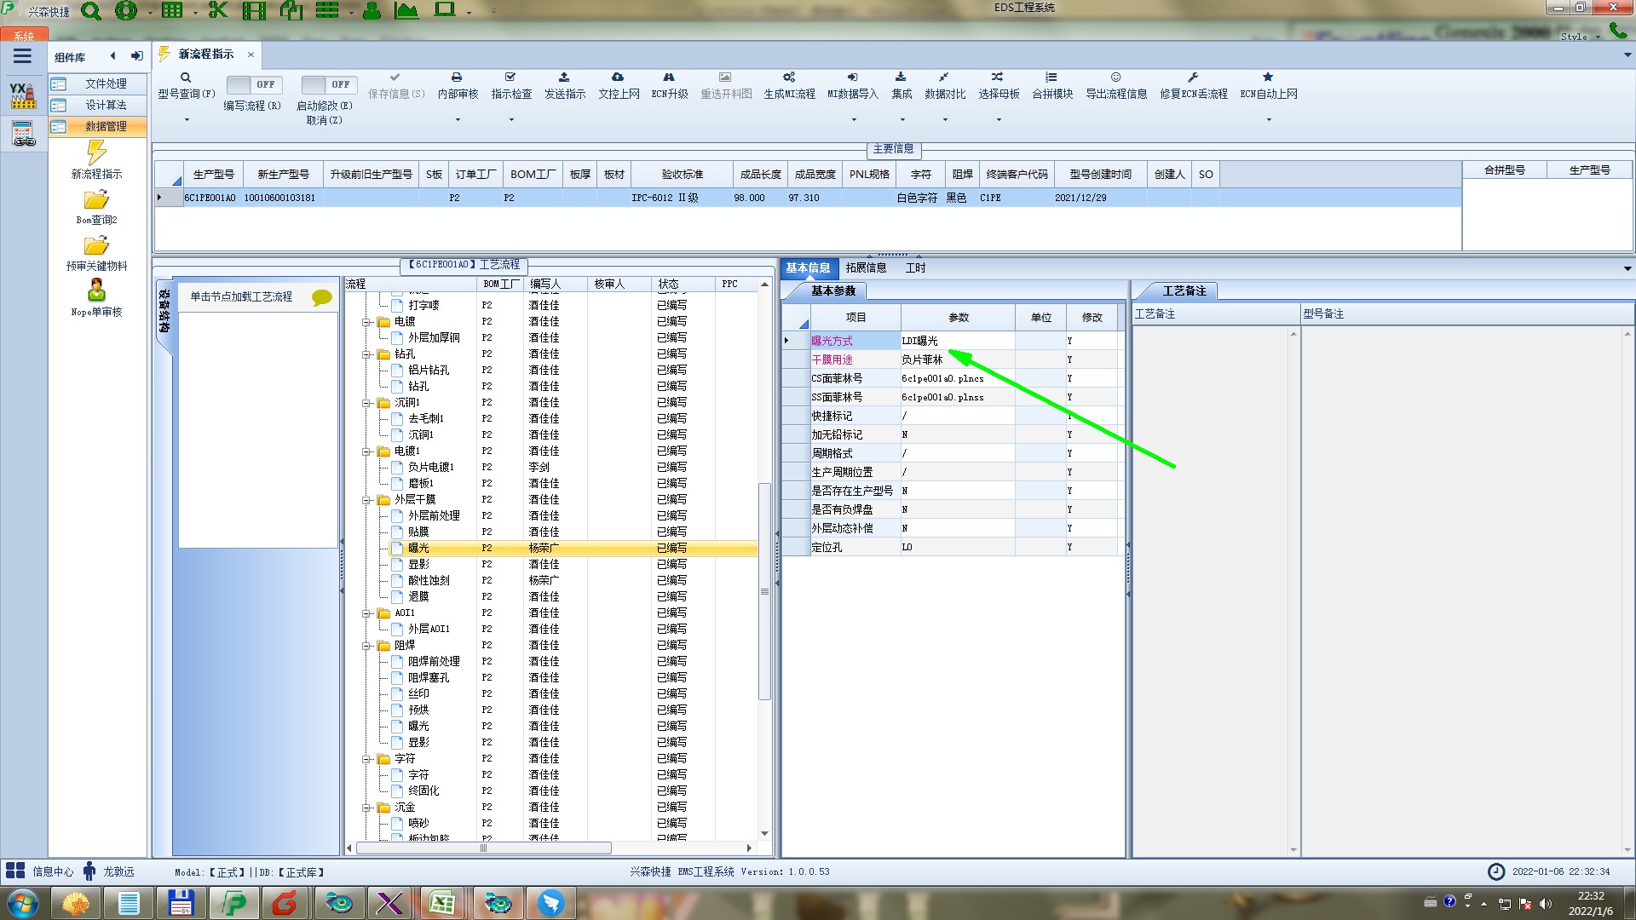1636x920 pixels.
Task: Click the 合拼模块 list icon
Action: [x=1051, y=78]
